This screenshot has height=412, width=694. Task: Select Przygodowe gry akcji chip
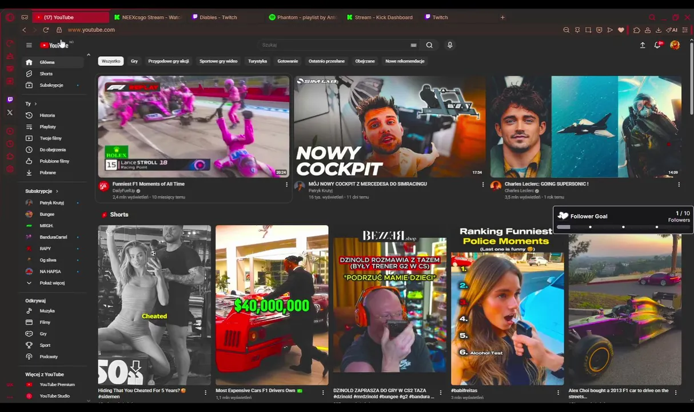coord(169,61)
